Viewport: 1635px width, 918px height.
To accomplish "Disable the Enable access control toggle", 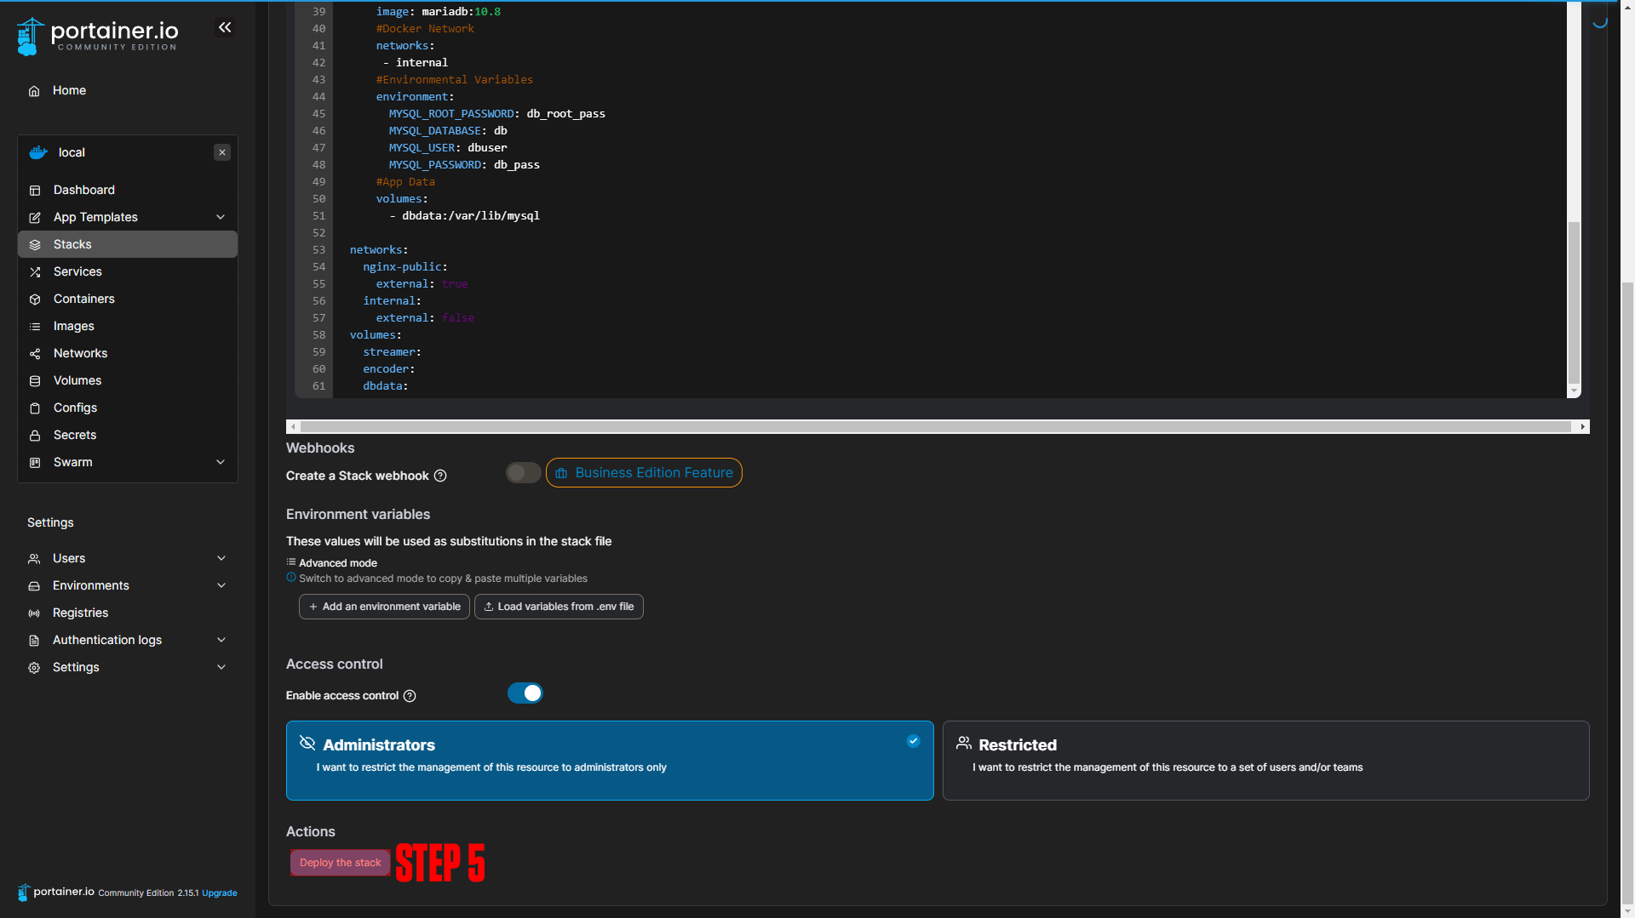I will pos(525,693).
